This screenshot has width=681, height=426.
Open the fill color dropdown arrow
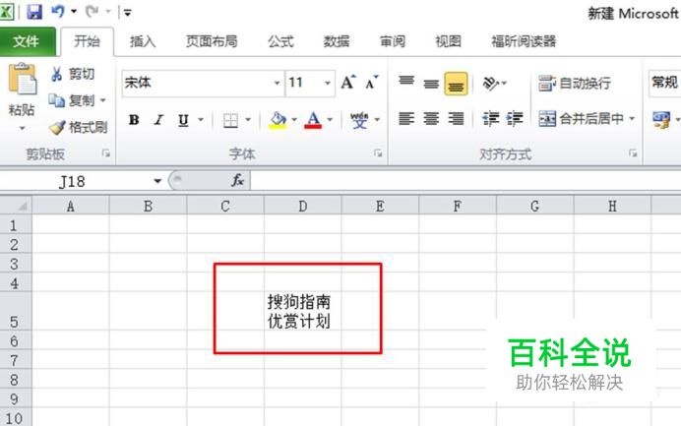(x=294, y=119)
